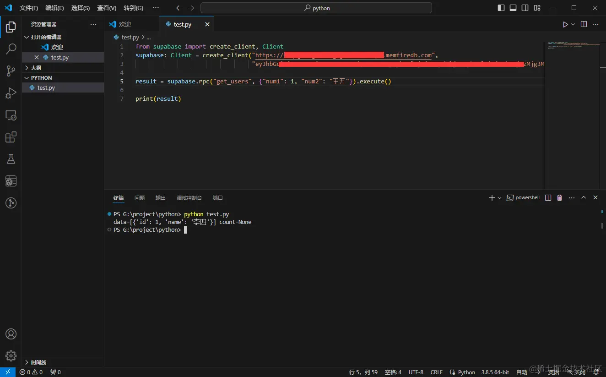The image size is (606, 377).
Task: Go forward with the right arrow
Action: [x=191, y=8]
